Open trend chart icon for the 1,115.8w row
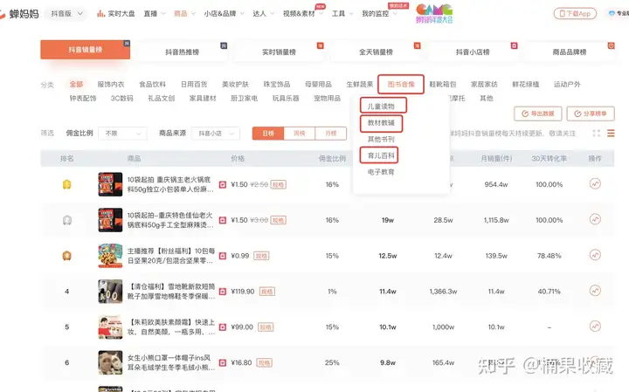This screenshot has width=629, height=392. coord(595,219)
